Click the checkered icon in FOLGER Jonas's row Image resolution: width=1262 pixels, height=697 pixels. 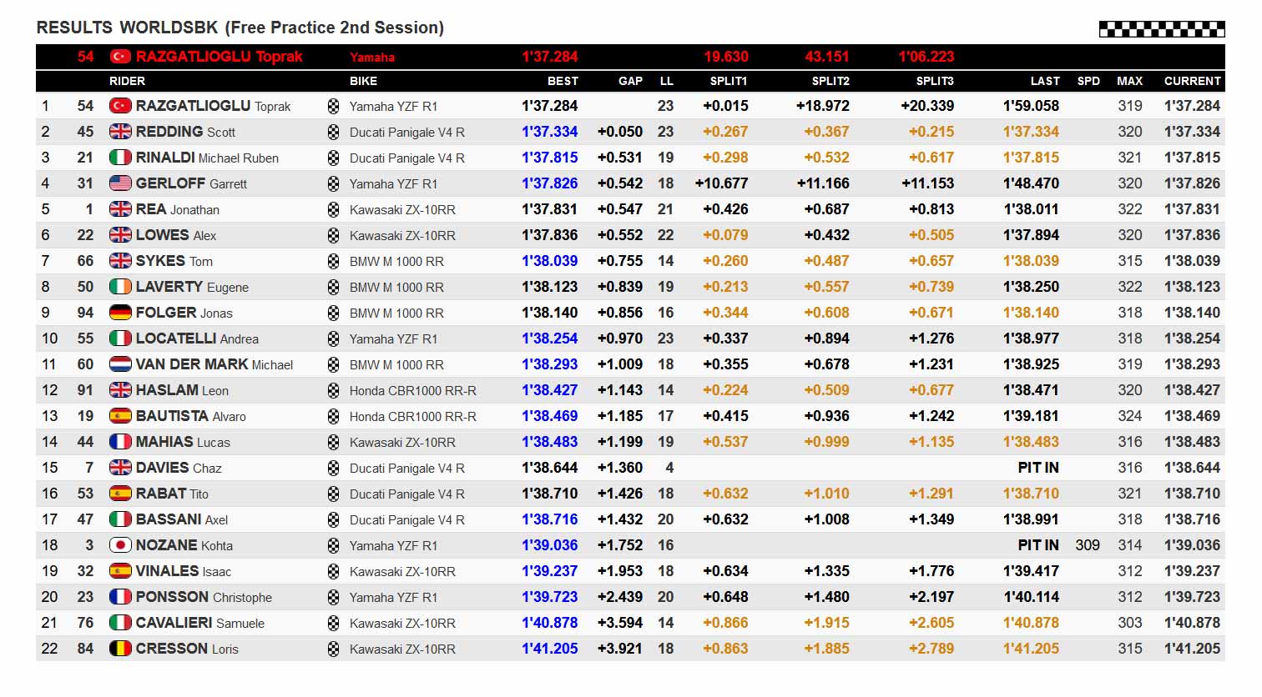click(x=334, y=313)
